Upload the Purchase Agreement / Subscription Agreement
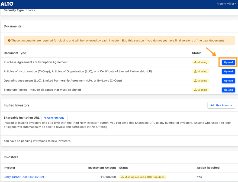238x182 pixels. [228, 62]
